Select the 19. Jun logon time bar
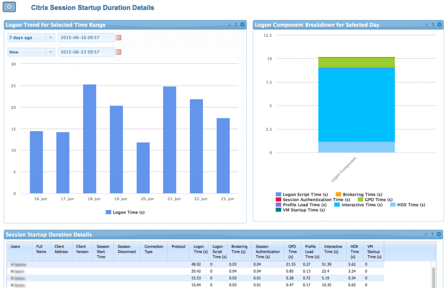The image size is (445, 288). click(116, 149)
